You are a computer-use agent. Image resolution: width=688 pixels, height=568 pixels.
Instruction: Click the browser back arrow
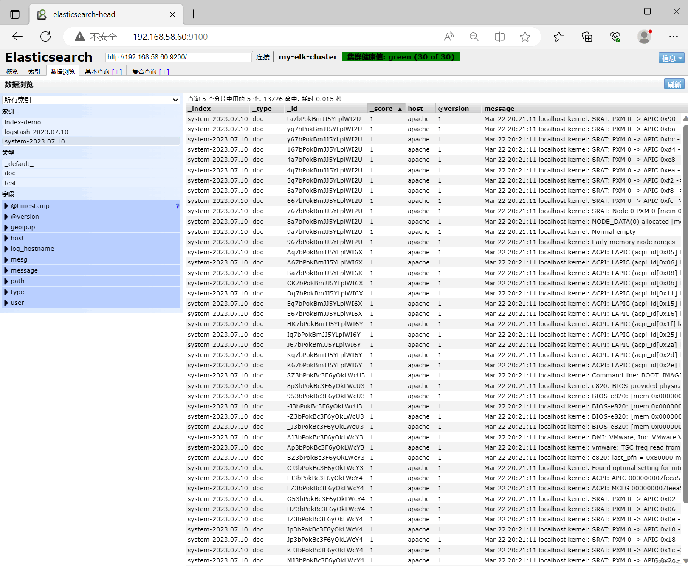(17, 37)
